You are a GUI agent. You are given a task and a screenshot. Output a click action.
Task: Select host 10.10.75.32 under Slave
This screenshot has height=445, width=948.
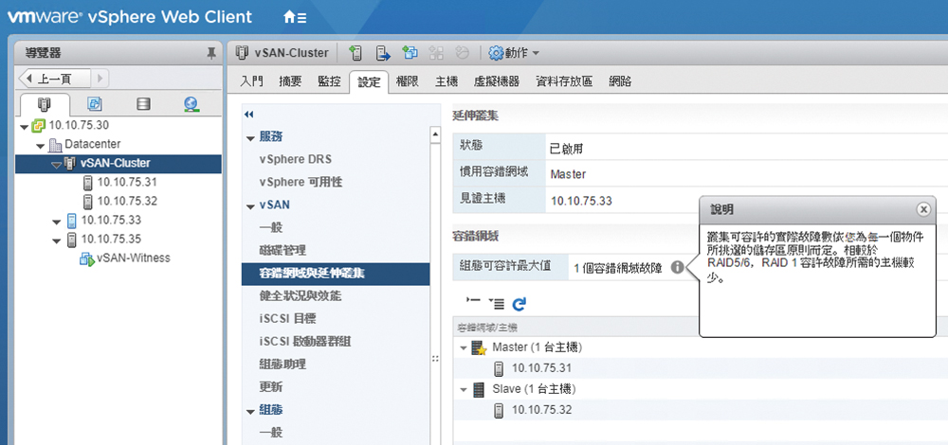pos(541,410)
